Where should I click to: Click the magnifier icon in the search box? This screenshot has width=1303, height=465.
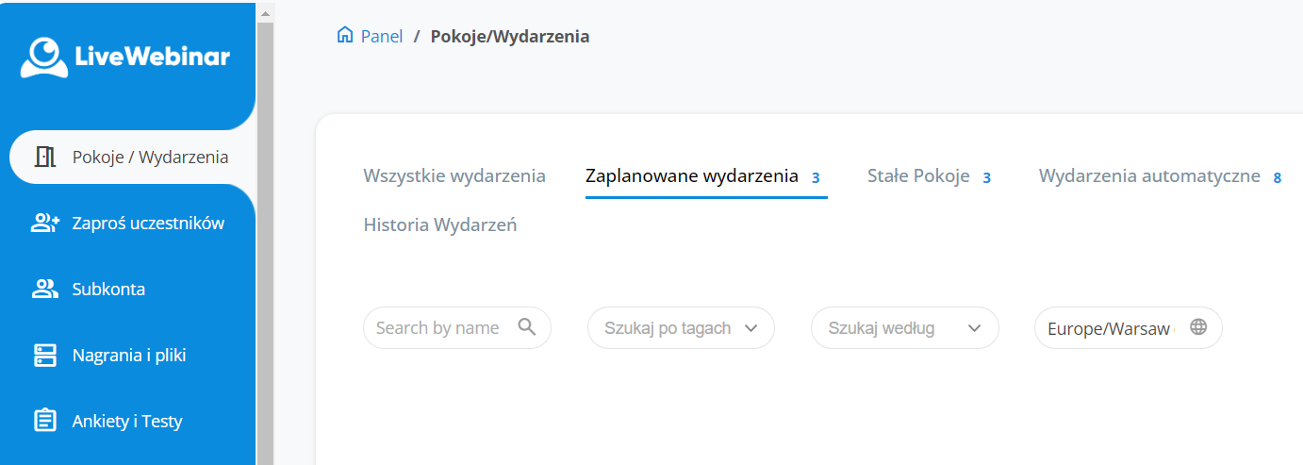(x=527, y=327)
